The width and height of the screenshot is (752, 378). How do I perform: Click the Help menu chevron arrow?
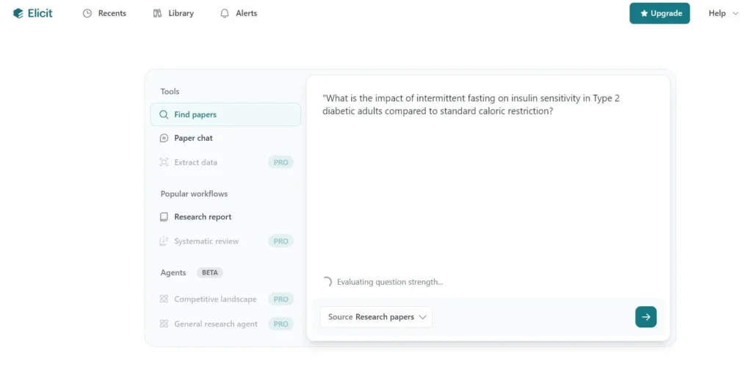pyautogui.click(x=736, y=13)
